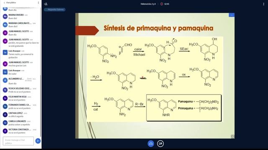268x150 pixels.
Task: Click CINTHIA LOPEZ's avatar
Action: (5, 115)
